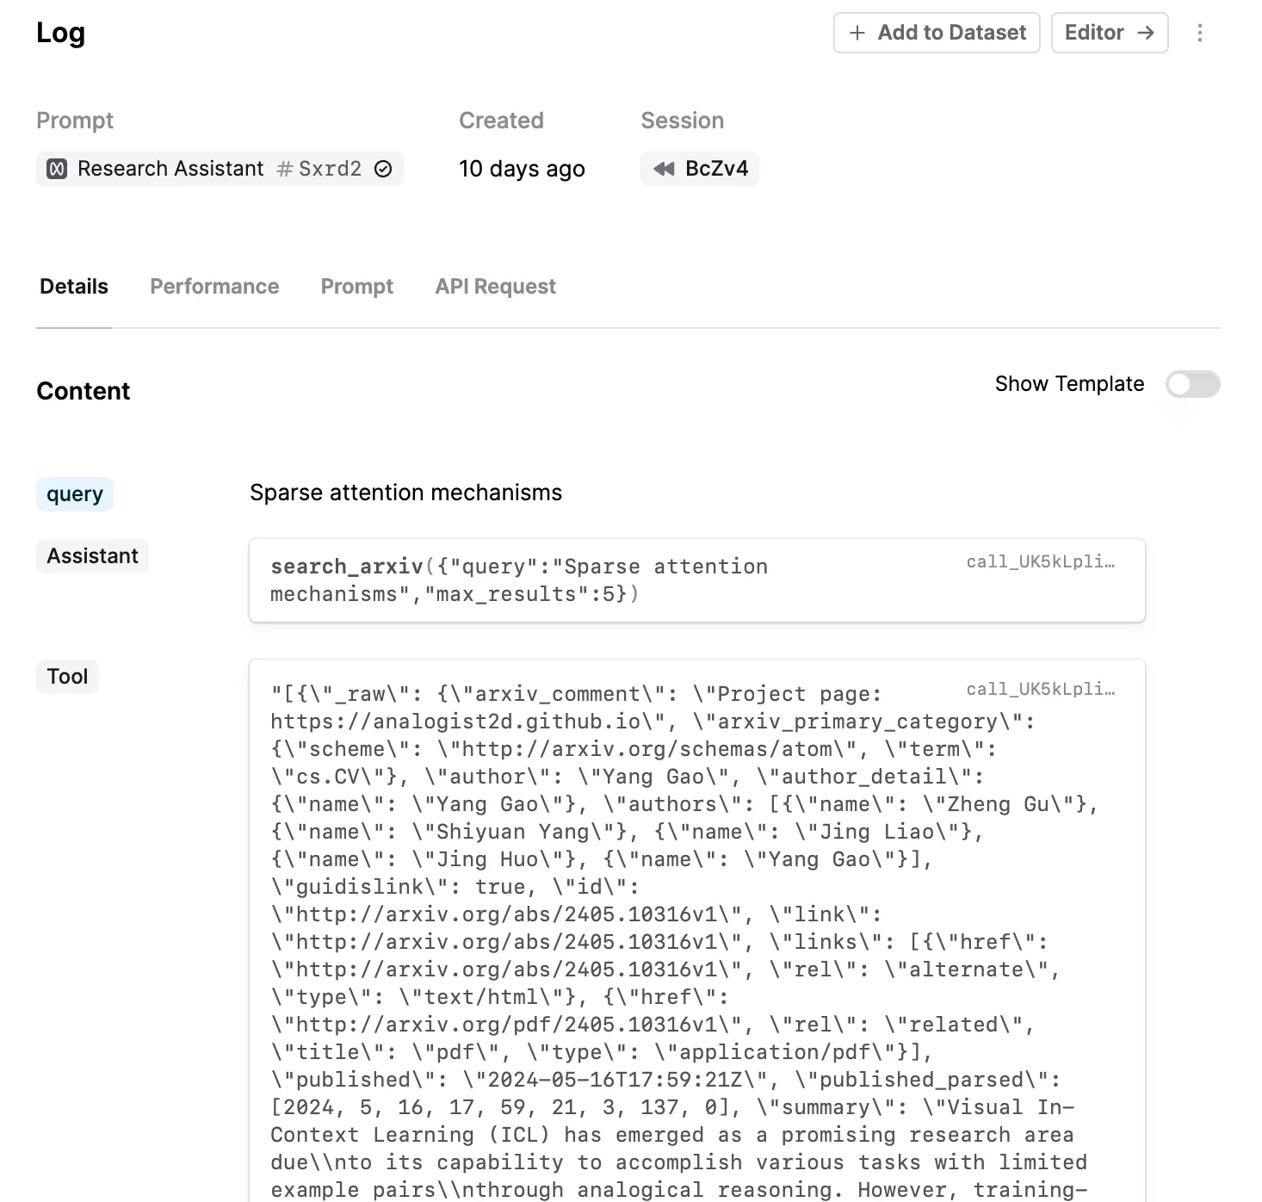Viewport: 1262px width, 1202px height.
Task: Click the search_arxiv function call block
Action: coord(696,580)
